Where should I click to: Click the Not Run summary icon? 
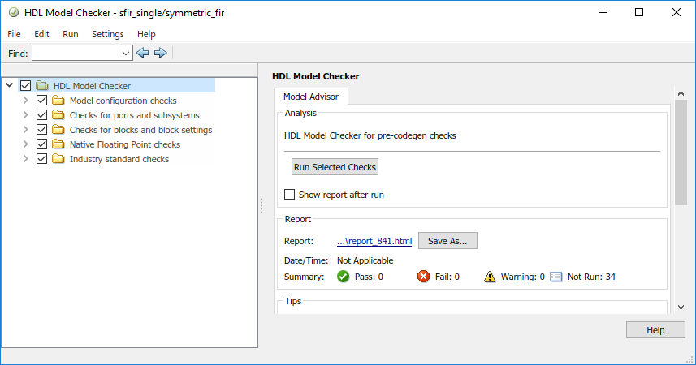point(556,277)
